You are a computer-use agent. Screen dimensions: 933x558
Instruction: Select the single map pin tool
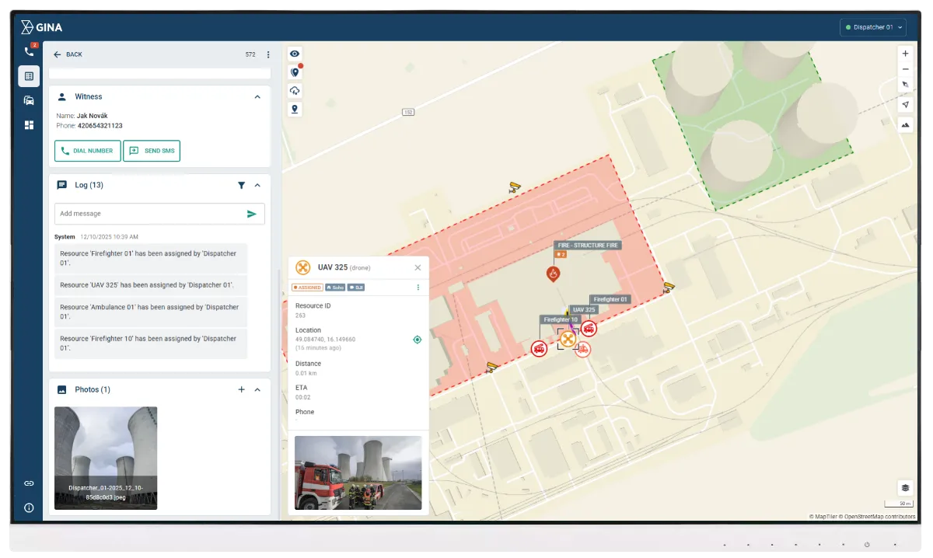[x=294, y=109]
